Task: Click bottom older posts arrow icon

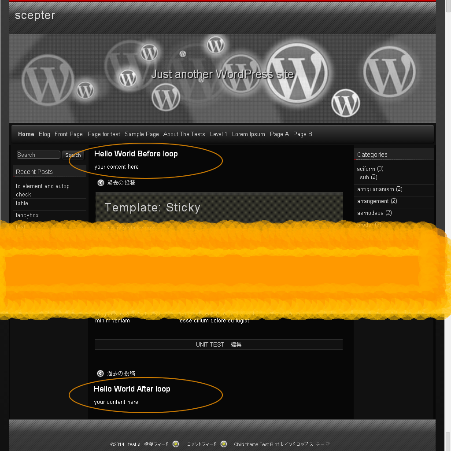Action: click(x=100, y=373)
